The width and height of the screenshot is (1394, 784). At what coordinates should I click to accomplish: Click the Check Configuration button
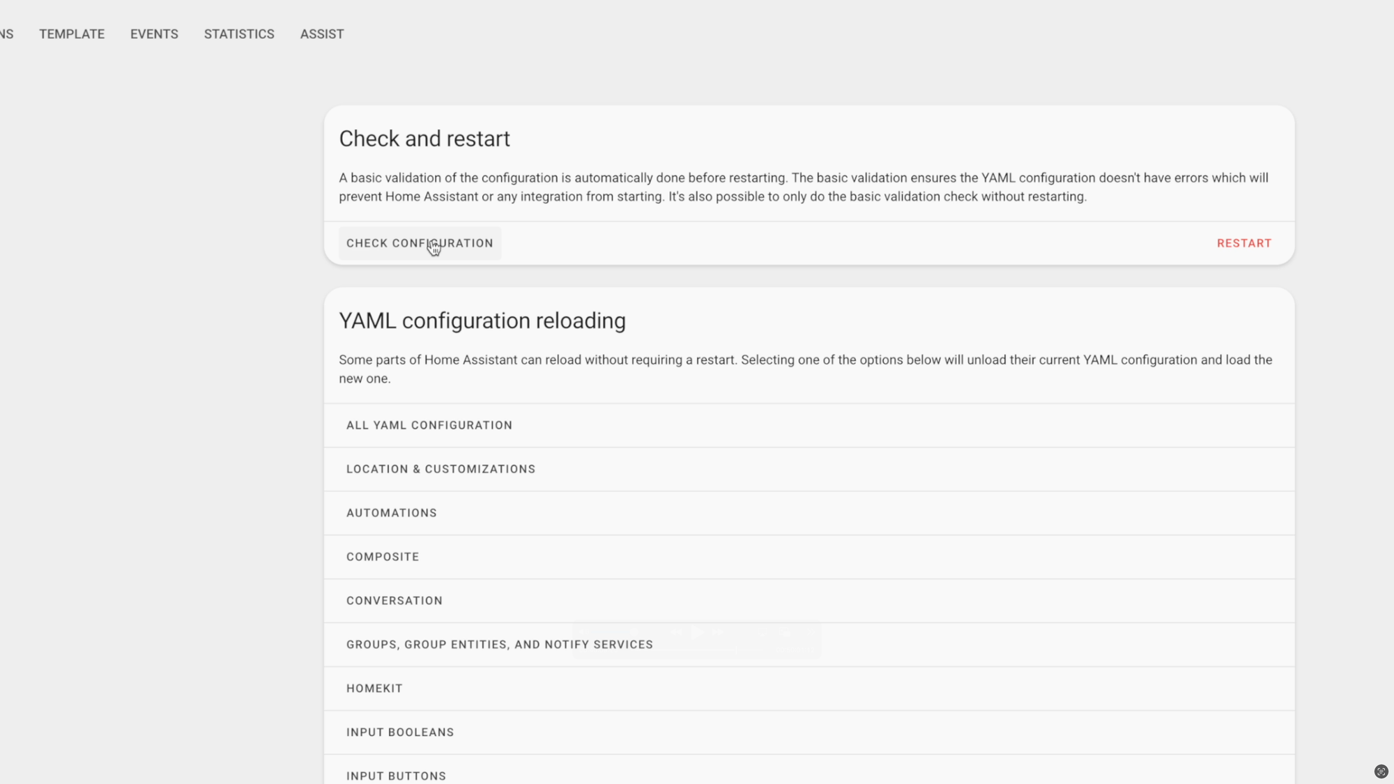point(420,243)
